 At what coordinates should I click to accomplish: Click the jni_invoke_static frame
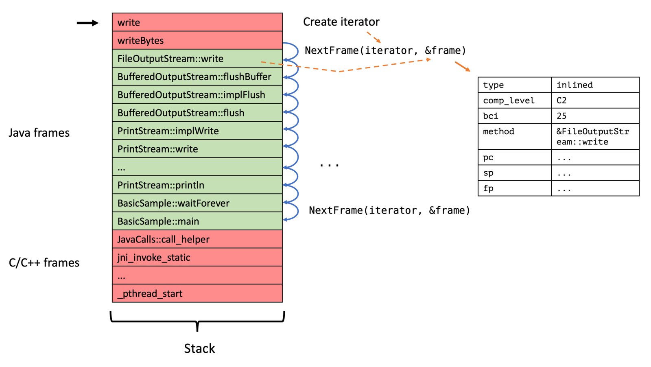coord(197,257)
